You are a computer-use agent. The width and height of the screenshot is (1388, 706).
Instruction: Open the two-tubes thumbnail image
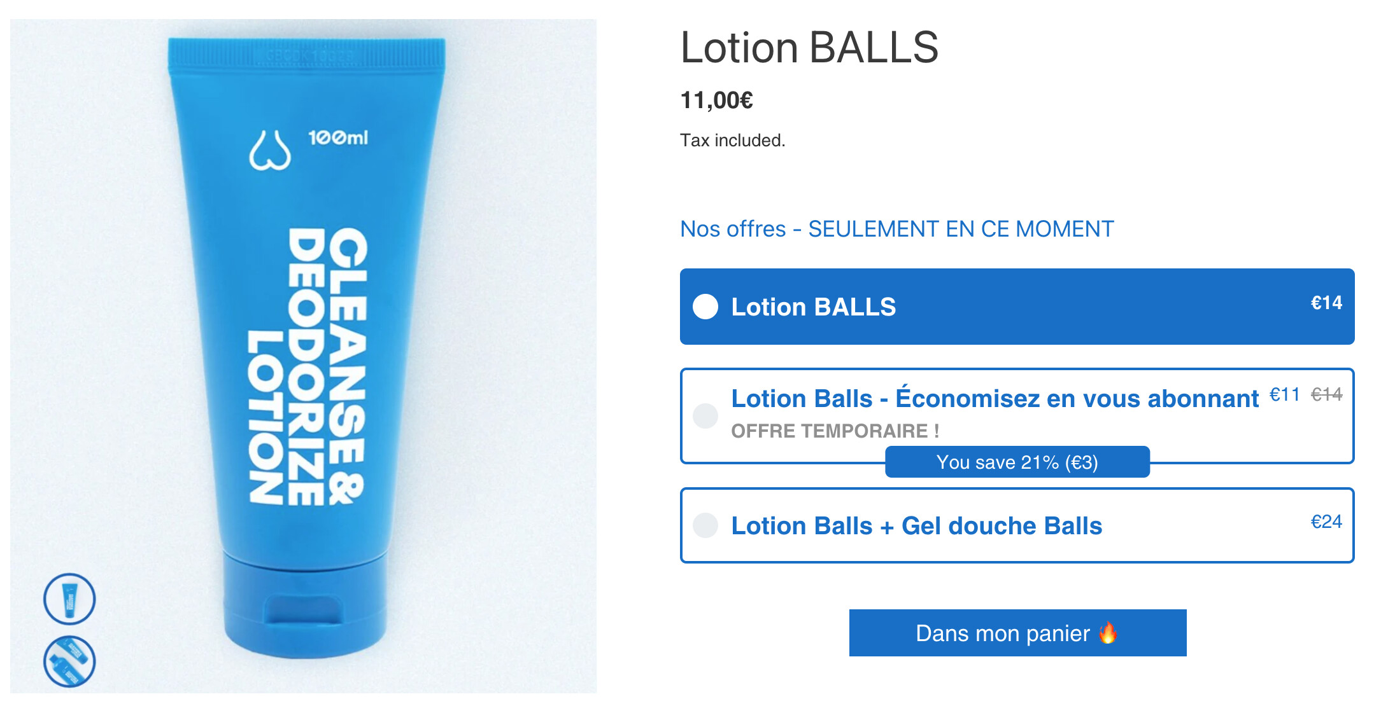click(69, 661)
